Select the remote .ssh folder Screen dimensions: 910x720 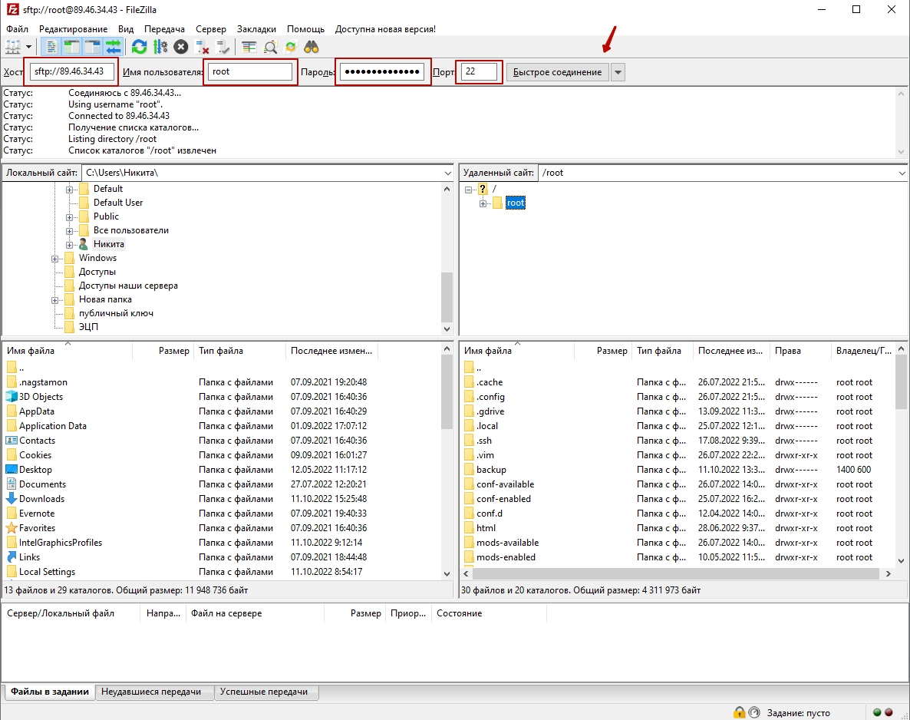click(484, 441)
